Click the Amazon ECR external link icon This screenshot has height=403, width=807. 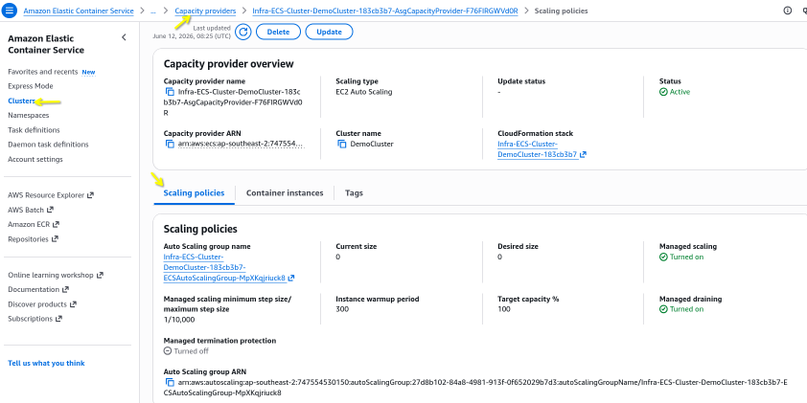point(56,224)
